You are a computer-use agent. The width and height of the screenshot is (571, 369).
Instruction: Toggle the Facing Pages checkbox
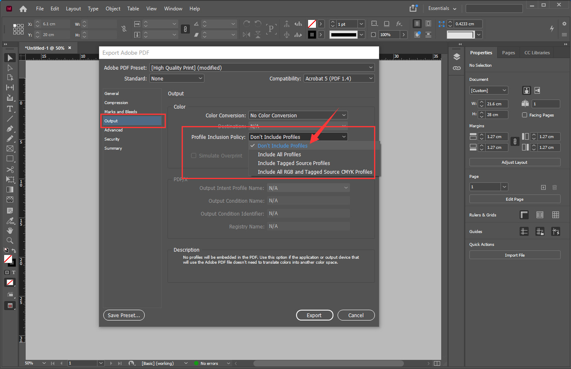525,115
